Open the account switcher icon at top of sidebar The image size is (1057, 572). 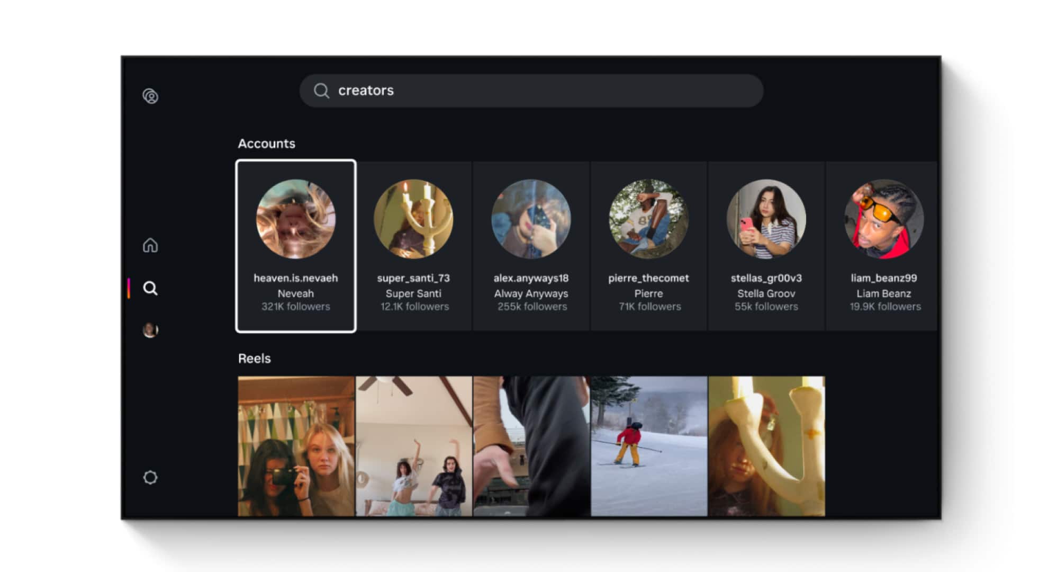coord(150,96)
